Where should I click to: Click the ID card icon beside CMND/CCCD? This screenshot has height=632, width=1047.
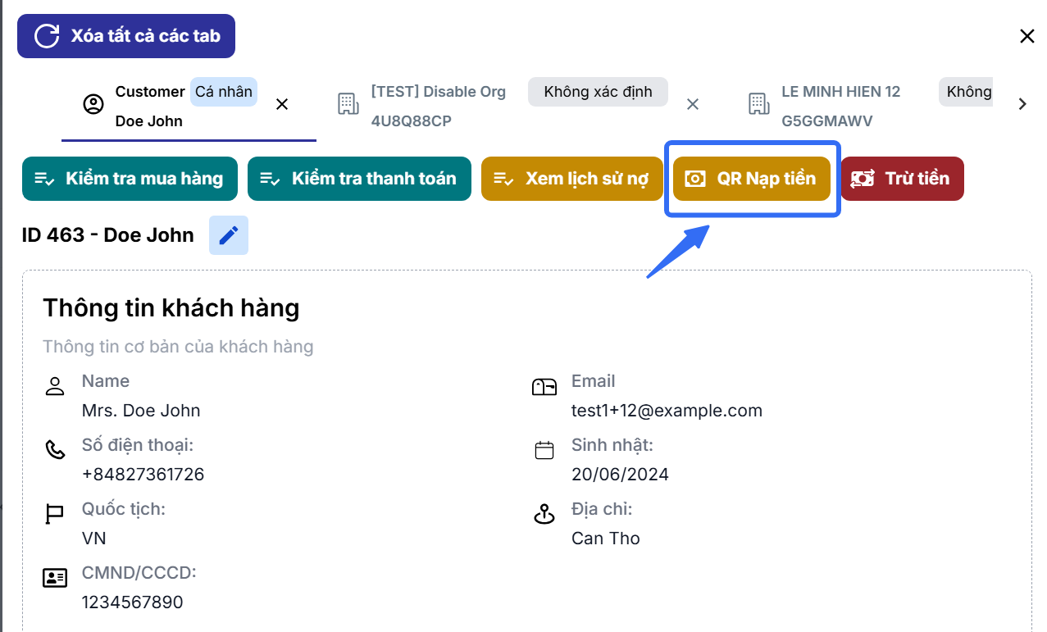point(55,578)
